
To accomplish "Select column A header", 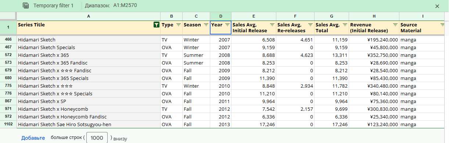I will (x=89, y=16).
